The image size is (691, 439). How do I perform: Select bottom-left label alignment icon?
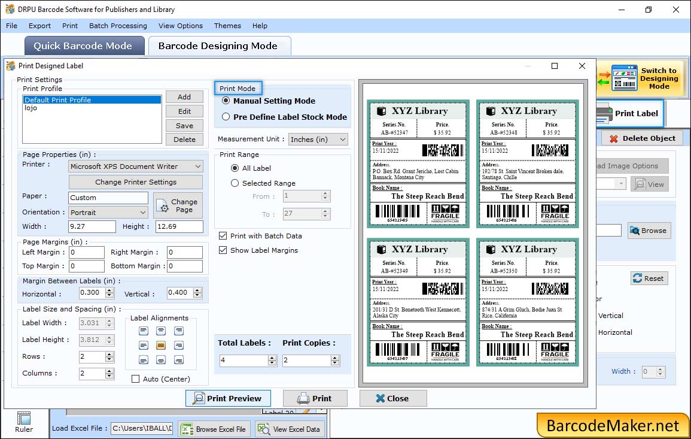click(x=144, y=360)
